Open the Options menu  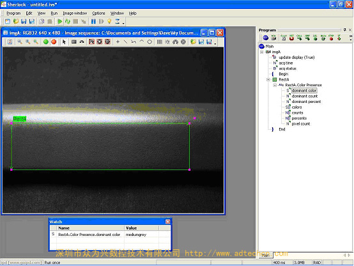point(98,13)
